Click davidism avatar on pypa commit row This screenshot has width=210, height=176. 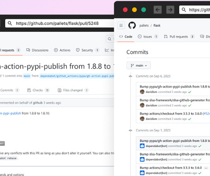click(142, 92)
